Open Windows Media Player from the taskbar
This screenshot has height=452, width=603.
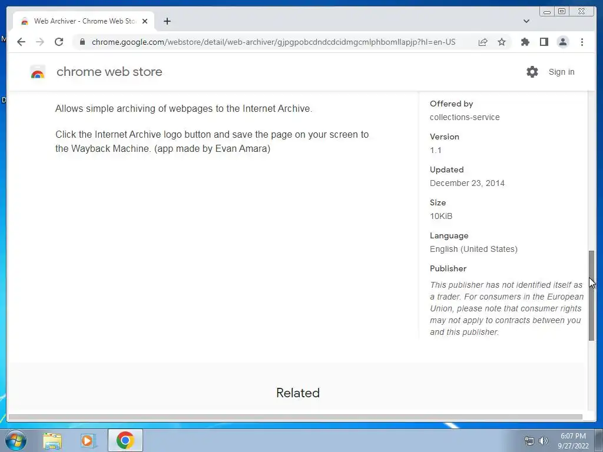tap(88, 440)
